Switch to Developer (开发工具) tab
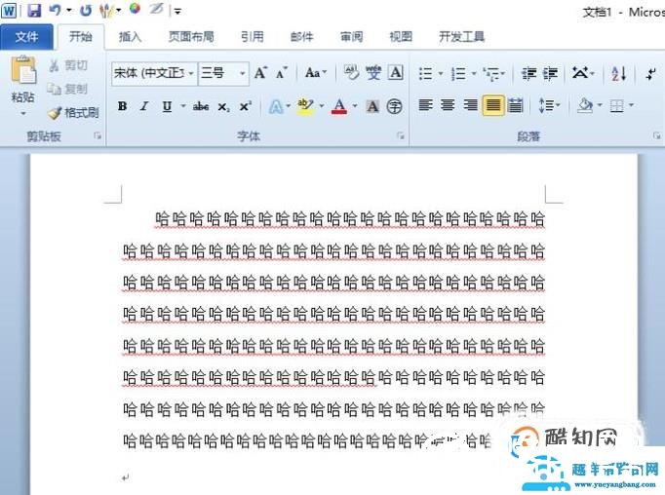Image resolution: width=665 pixels, height=495 pixels. (x=462, y=37)
